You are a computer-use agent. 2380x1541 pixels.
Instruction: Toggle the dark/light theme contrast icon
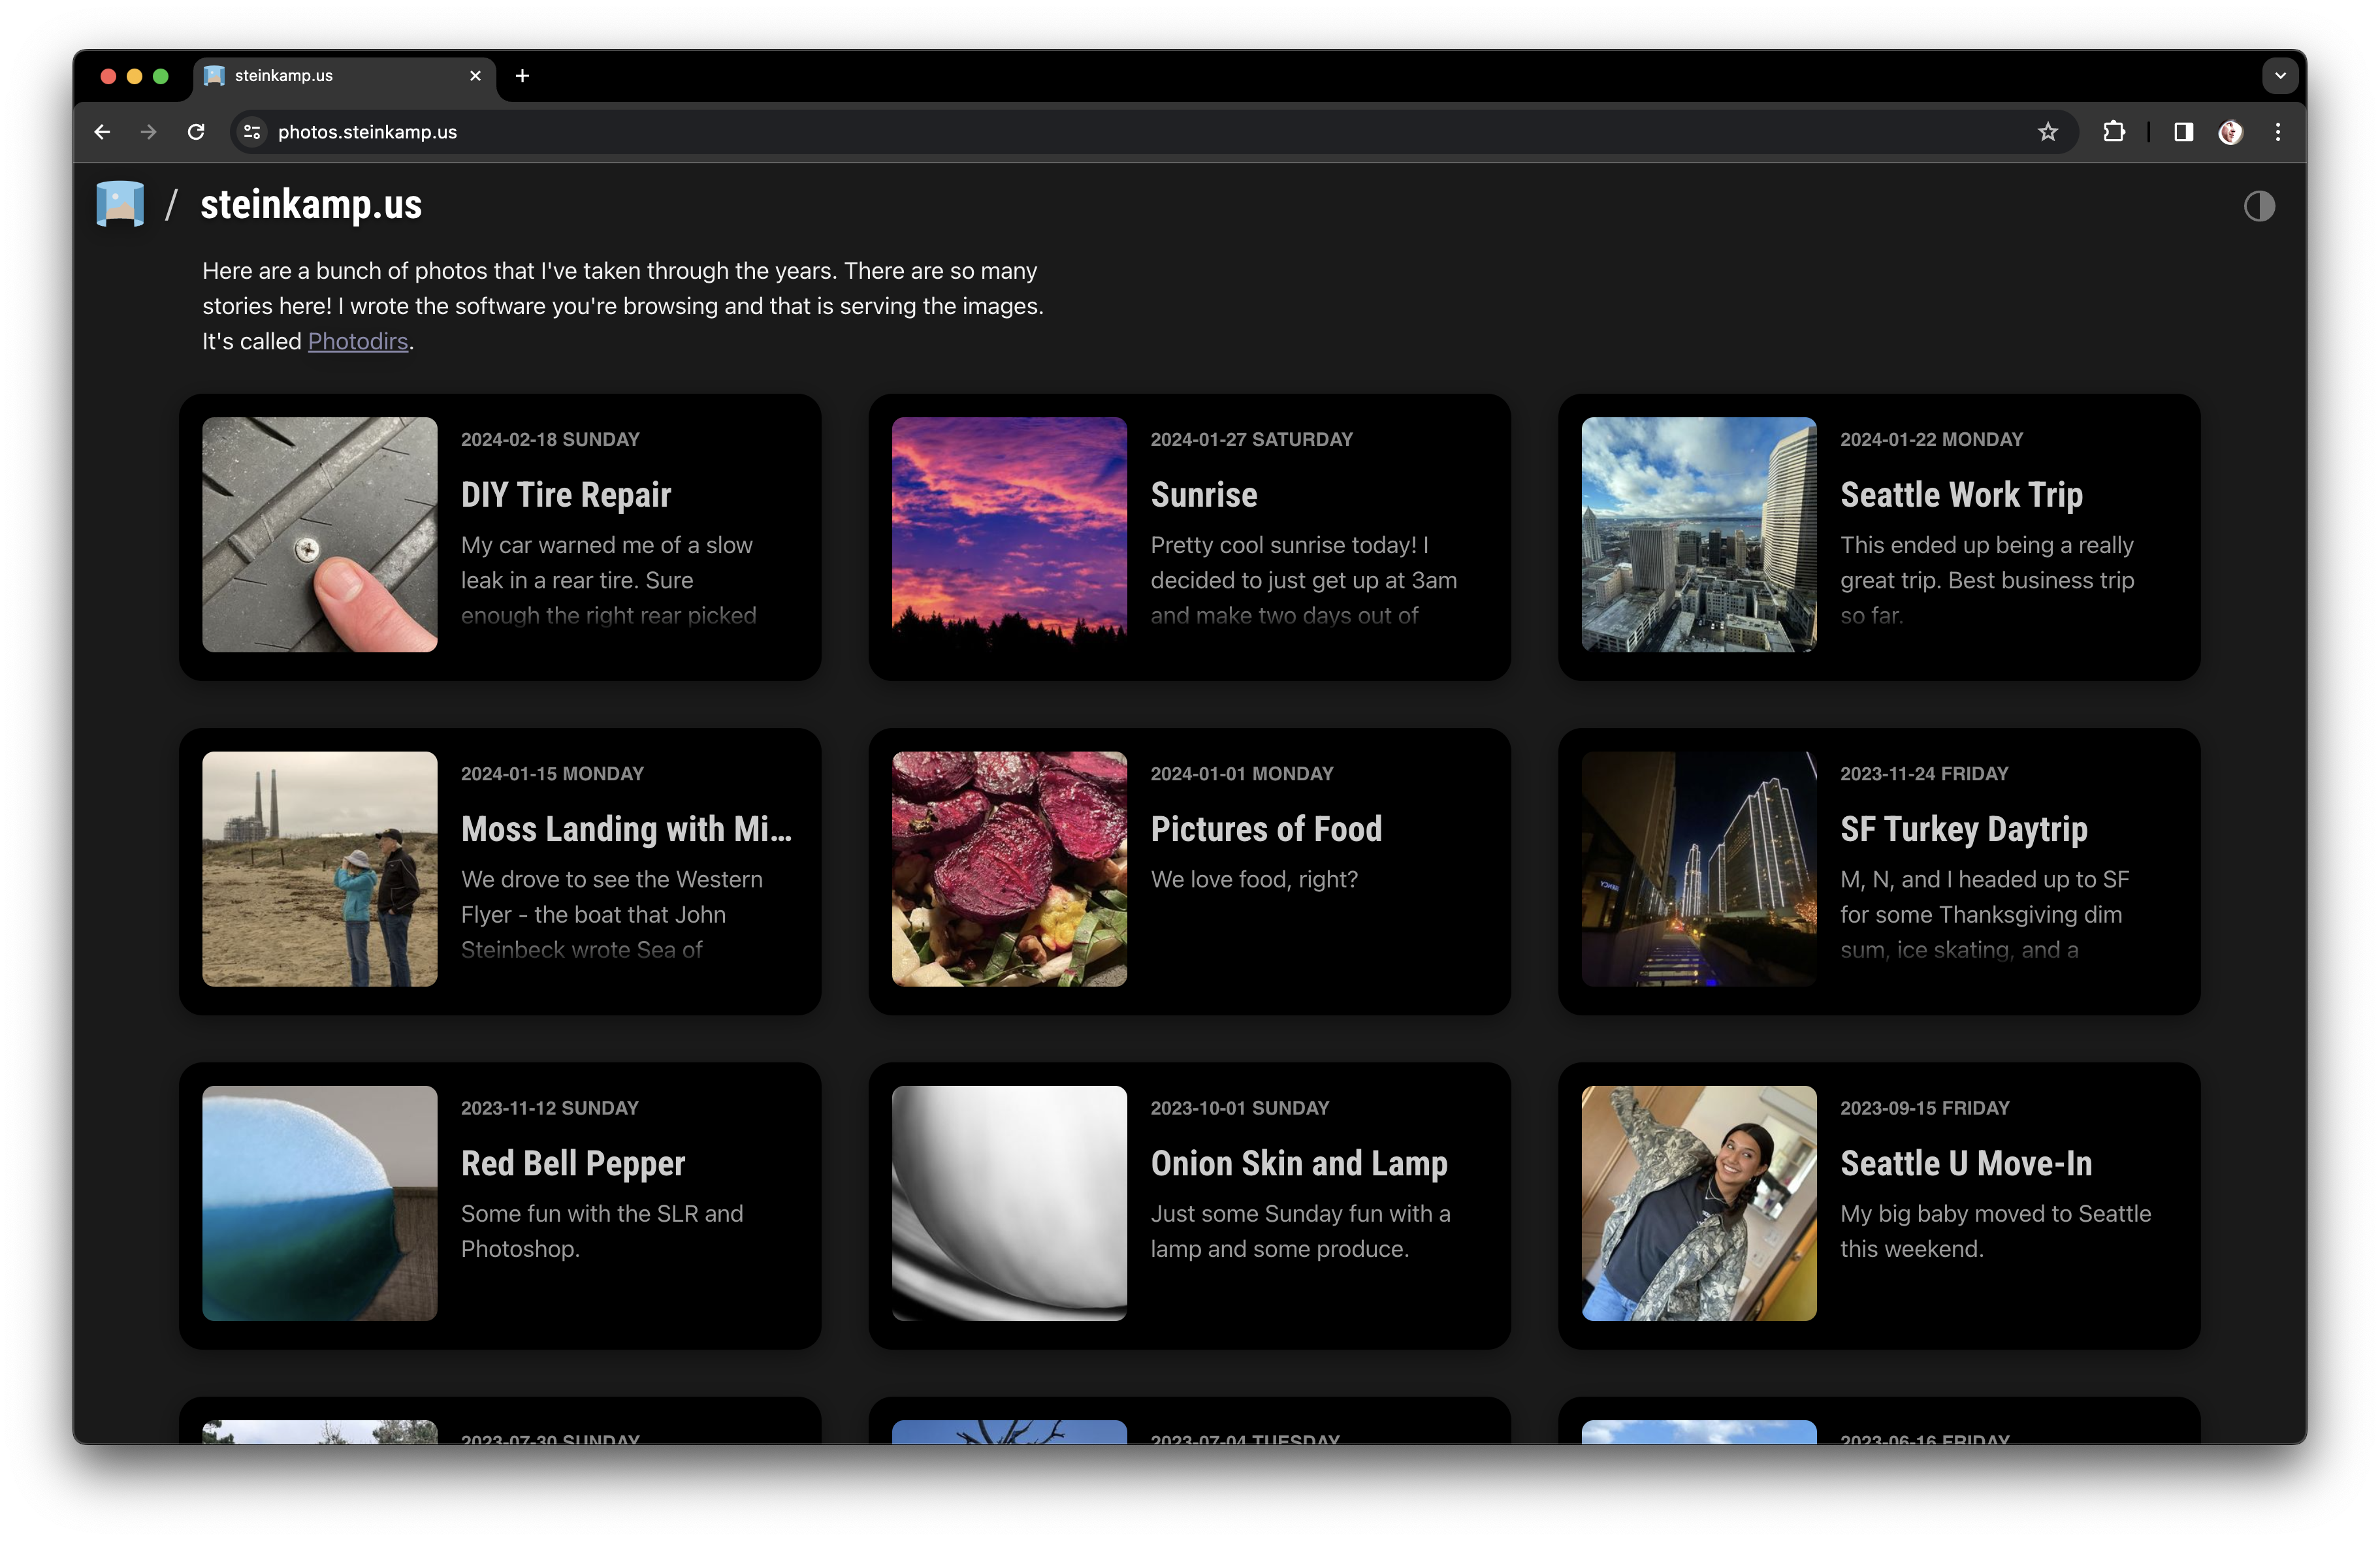2258,206
